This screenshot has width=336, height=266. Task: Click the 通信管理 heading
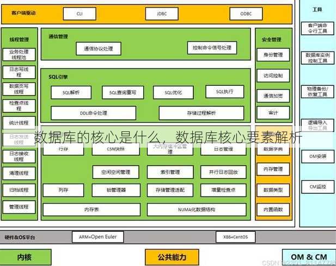pyautogui.click(x=58, y=36)
